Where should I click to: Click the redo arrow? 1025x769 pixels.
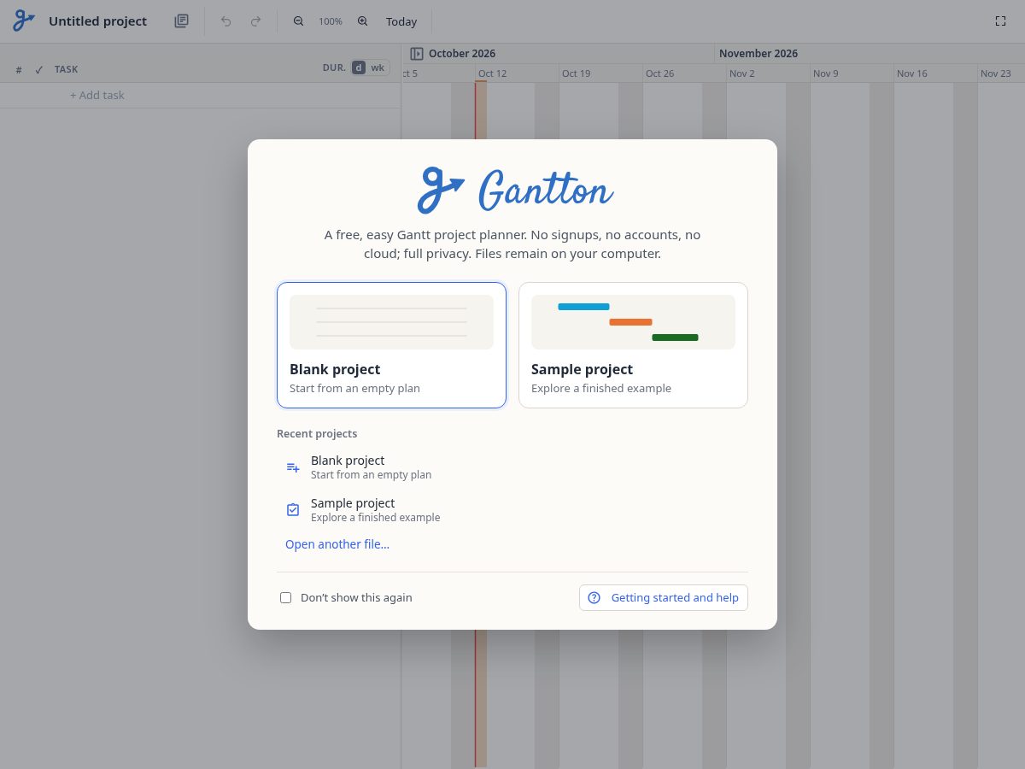click(255, 21)
